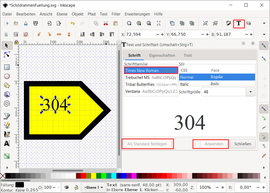The width and height of the screenshot is (270, 193).
Task: Open the Erweiterungen menu
Action: [x=137, y=14]
